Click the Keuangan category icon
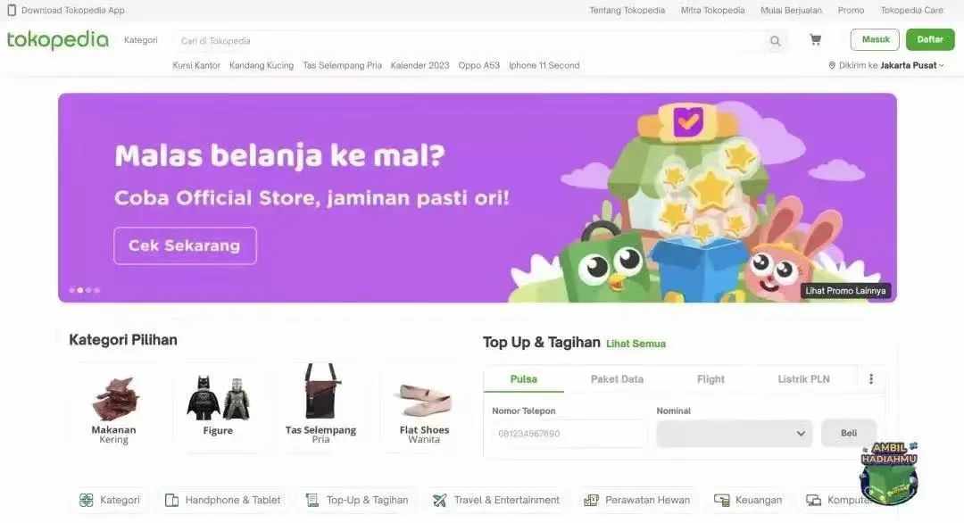964x523 pixels. tap(721, 501)
